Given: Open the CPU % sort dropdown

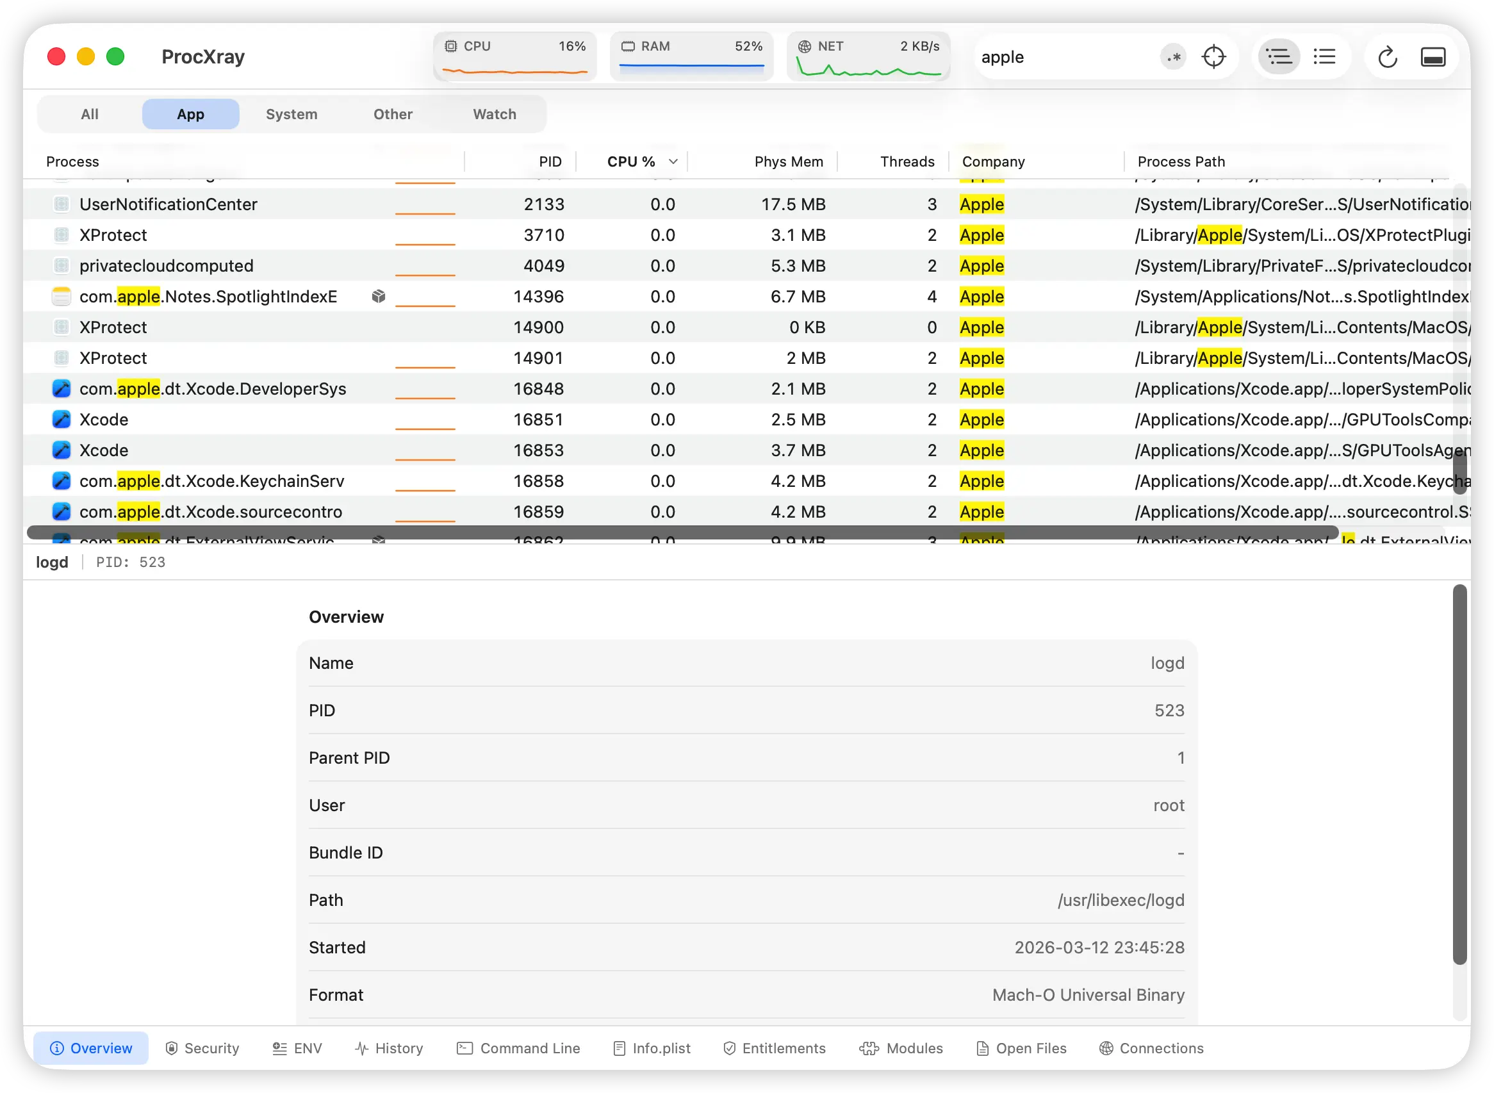Looking at the screenshot, I should pos(673,161).
